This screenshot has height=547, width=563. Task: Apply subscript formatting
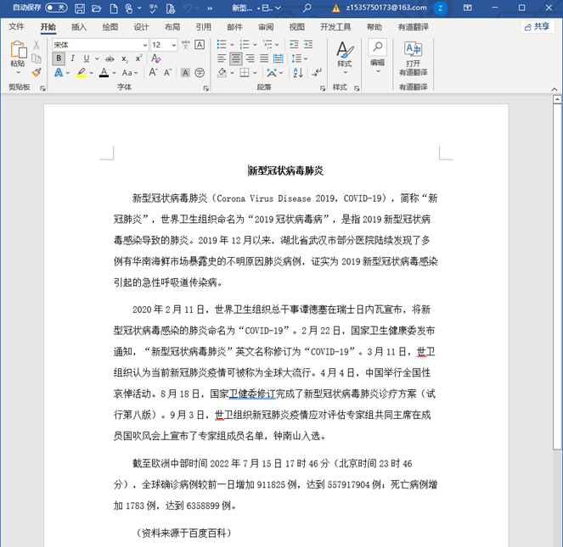[x=125, y=59]
